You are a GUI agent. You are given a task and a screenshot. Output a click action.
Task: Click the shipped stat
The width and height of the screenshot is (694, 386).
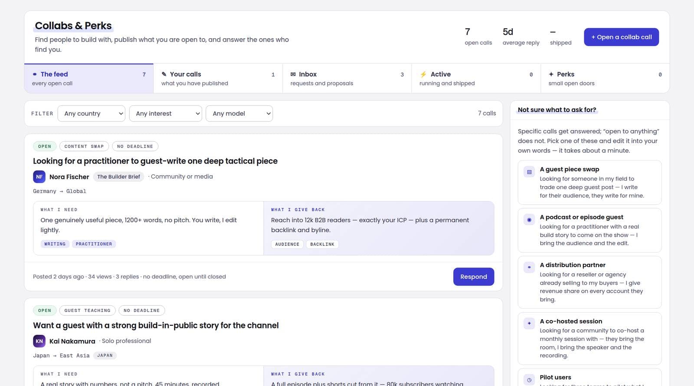561,36
